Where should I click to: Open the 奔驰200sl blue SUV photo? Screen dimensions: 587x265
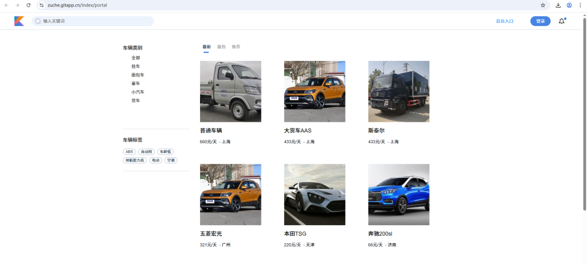click(399, 195)
